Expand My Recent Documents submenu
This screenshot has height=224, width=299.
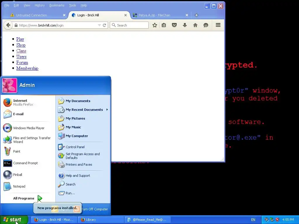(x=83, y=110)
